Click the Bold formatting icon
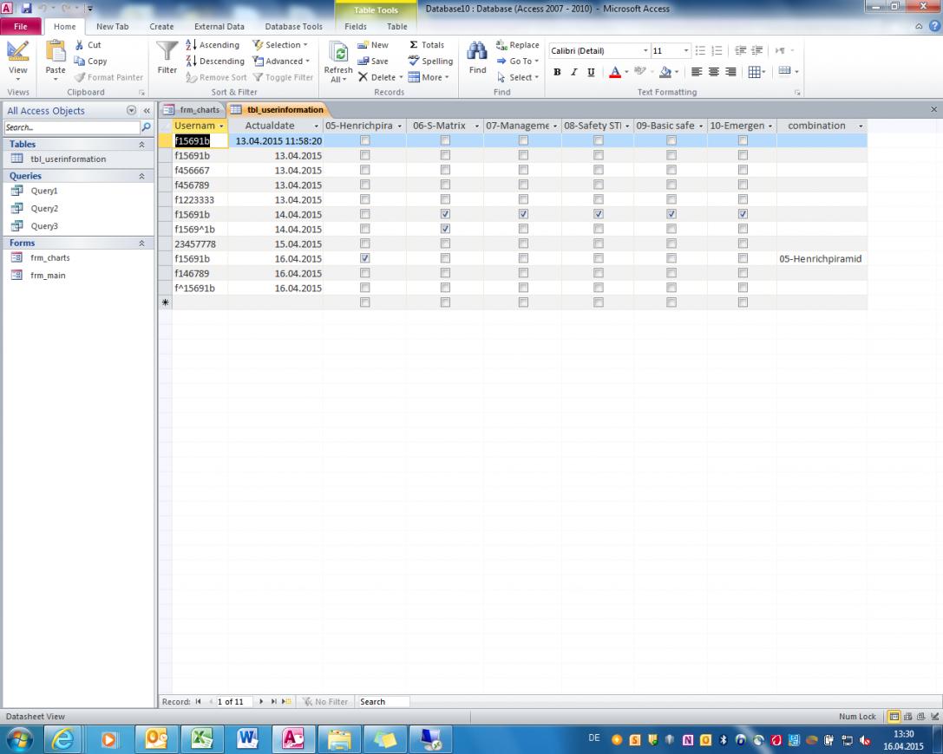This screenshot has width=943, height=754. (x=556, y=72)
